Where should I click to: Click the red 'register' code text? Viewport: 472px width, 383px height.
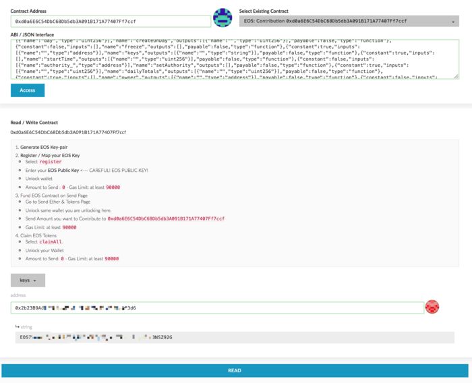click(x=51, y=162)
